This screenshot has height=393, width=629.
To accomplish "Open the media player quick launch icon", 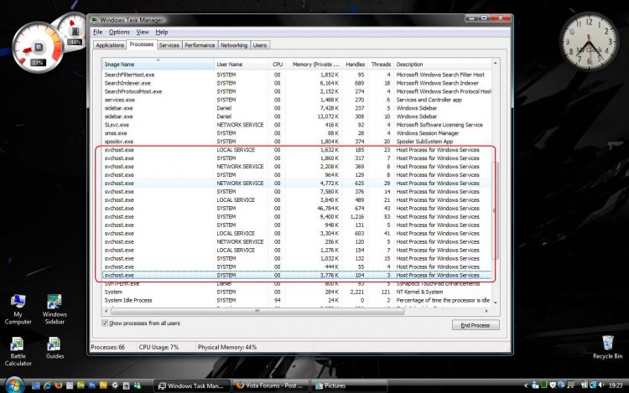I will 115,385.
